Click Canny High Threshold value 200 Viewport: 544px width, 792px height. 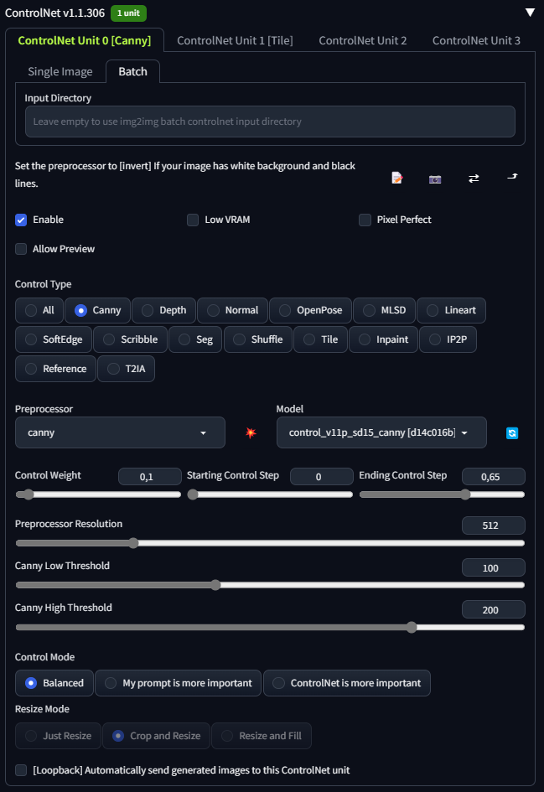[494, 609]
